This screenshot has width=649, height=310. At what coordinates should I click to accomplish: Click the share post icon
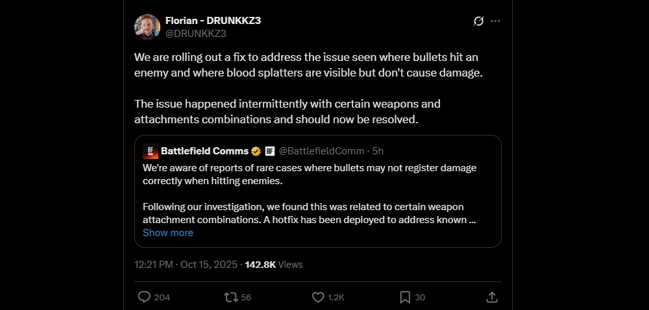point(492,297)
